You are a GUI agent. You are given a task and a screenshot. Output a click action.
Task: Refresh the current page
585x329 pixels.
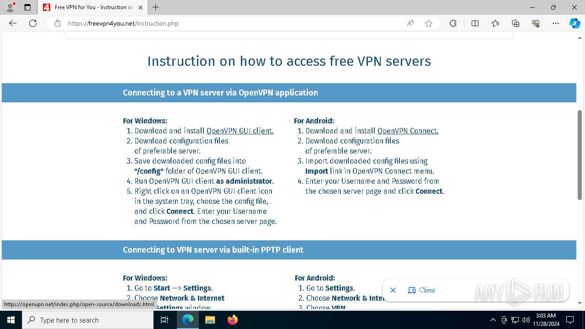(33, 23)
